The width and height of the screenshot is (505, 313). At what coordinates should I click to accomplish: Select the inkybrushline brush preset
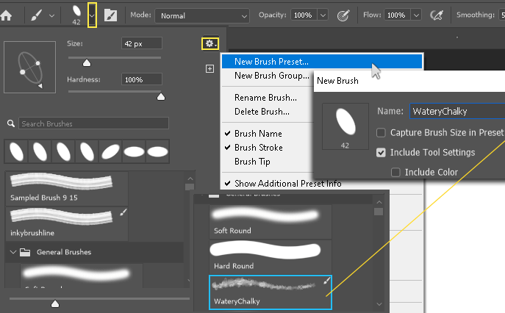tap(67, 224)
